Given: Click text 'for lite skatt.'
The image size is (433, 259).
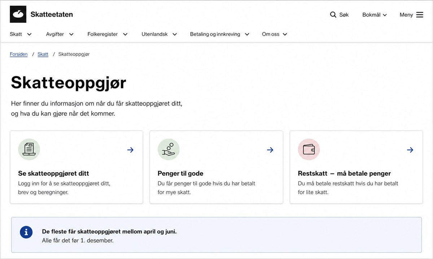Looking at the screenshot, I should 313,192.
